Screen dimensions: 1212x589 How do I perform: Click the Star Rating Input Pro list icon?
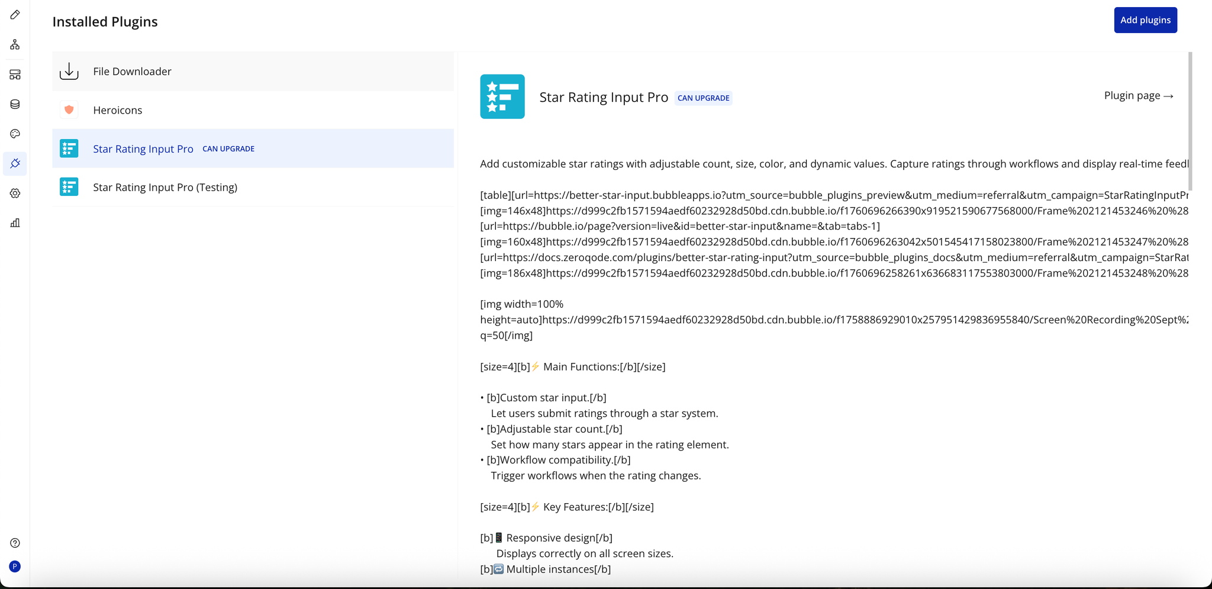click(x=69, y=149)
